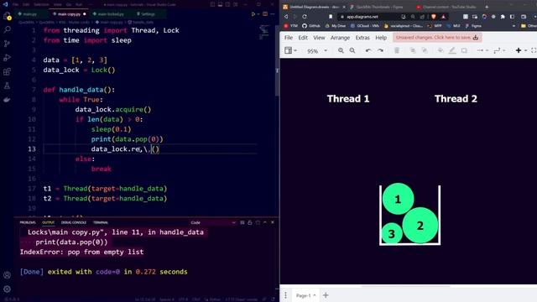Click draw.io Arrange menu

point(340,38)
